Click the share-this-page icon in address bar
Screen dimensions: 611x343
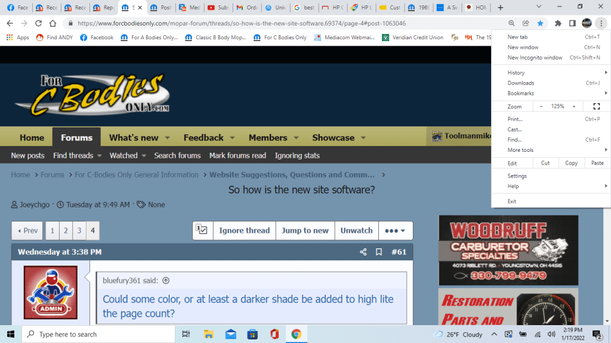pyautogui.click(x=526, y=23)
